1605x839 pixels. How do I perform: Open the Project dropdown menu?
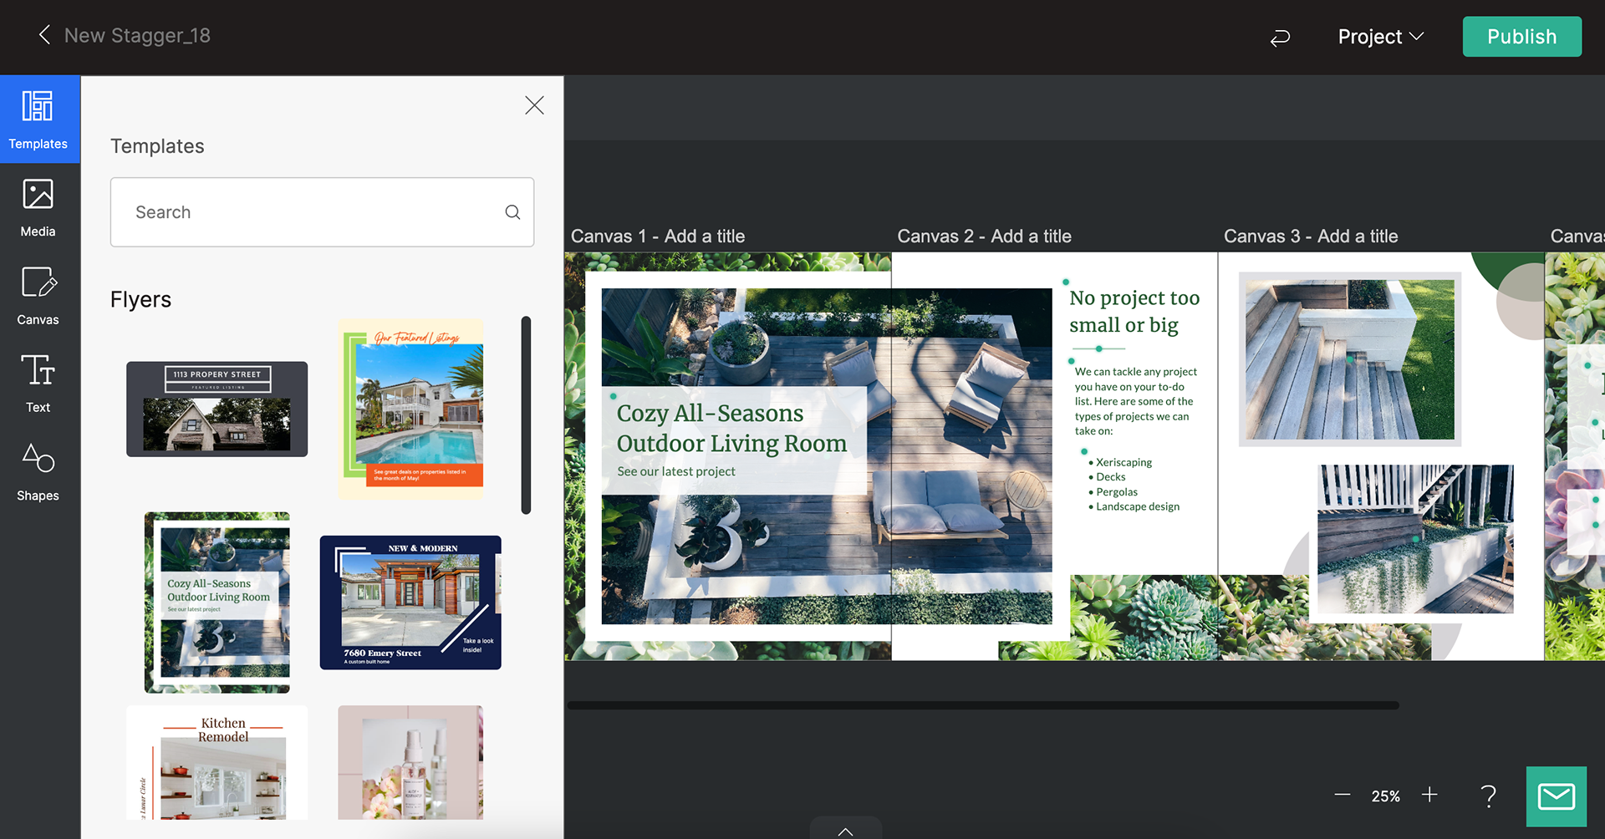[x=1380, y=37]
